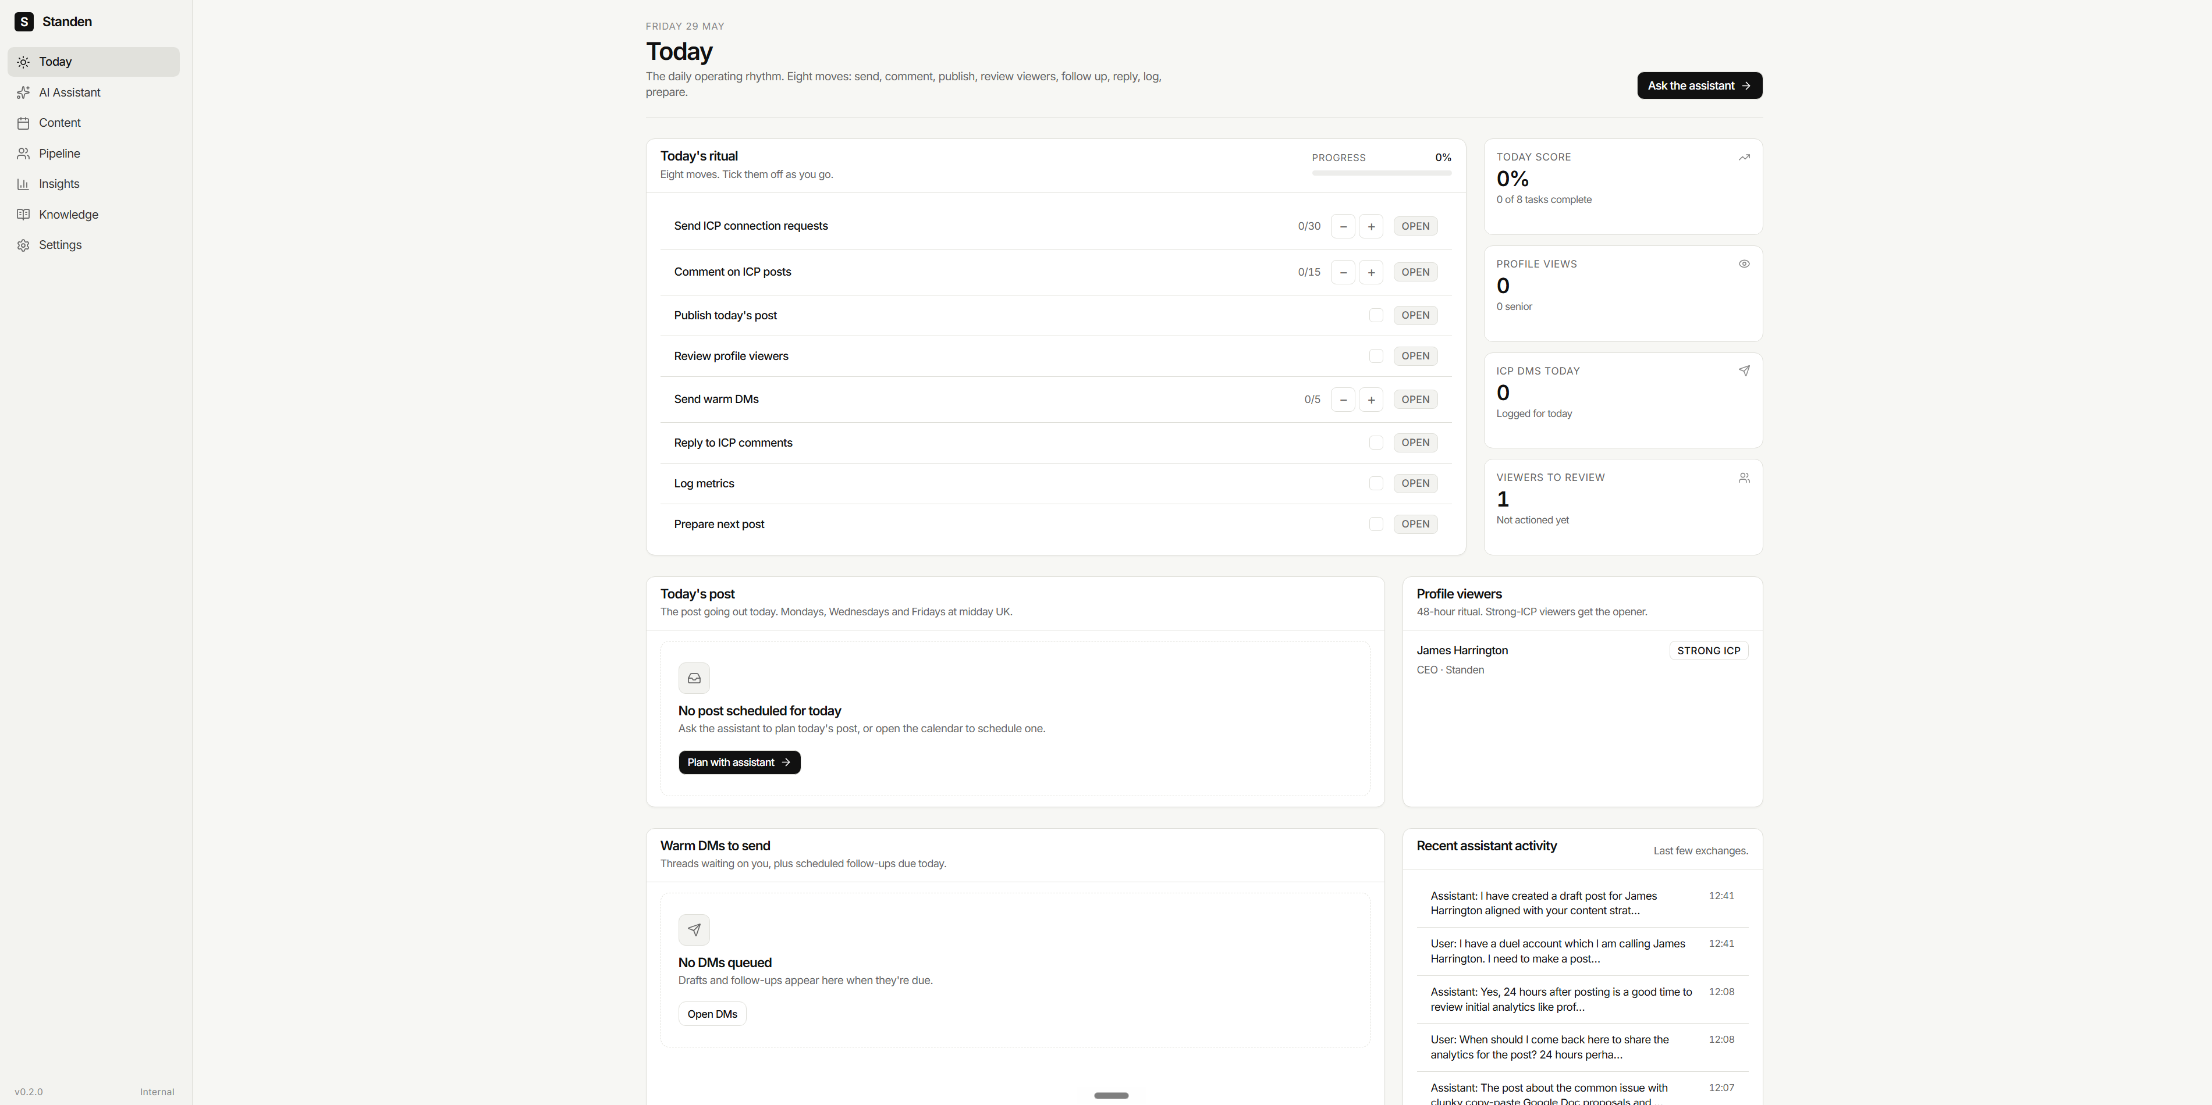Screen dimensions: 2212x1105
Task: Click the ritual progress bar
Action: (1381, 173)
